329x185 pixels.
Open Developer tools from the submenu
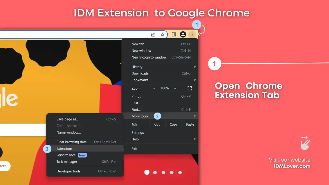click(x=68, y=171)
